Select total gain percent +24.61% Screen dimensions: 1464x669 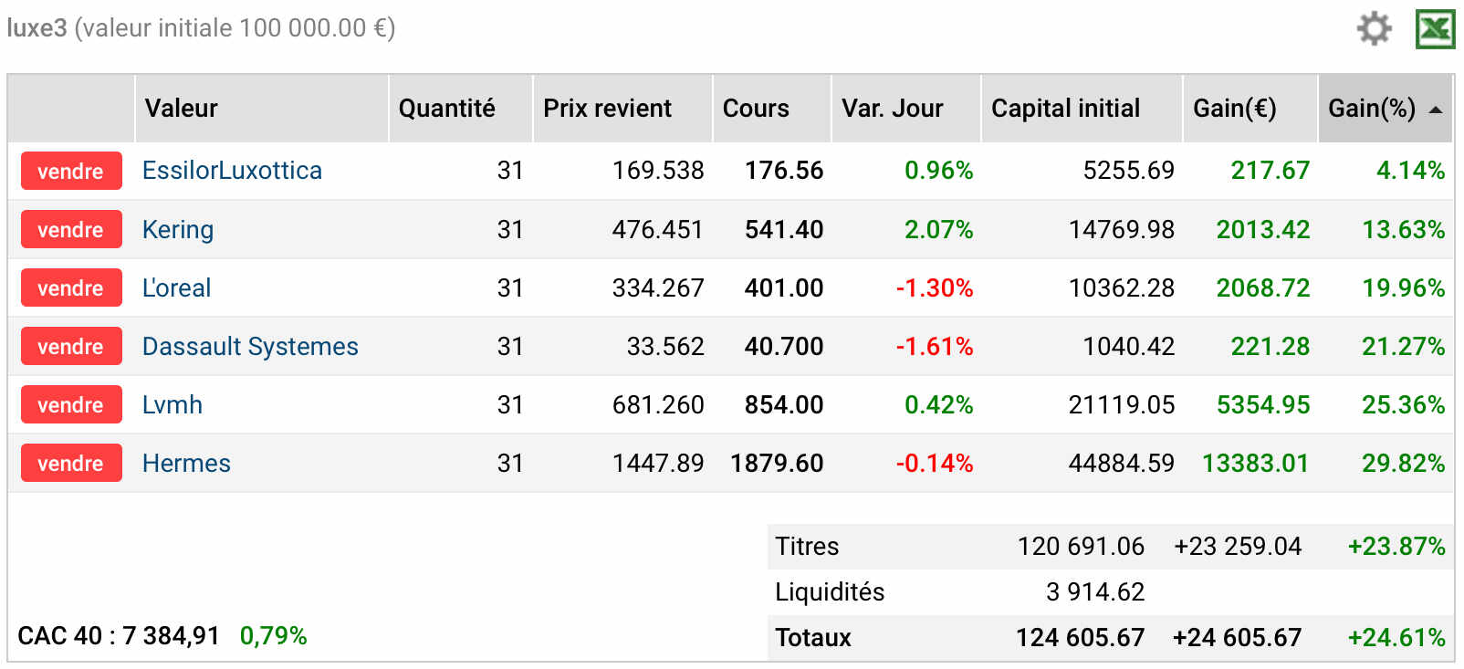point(1396,637)
